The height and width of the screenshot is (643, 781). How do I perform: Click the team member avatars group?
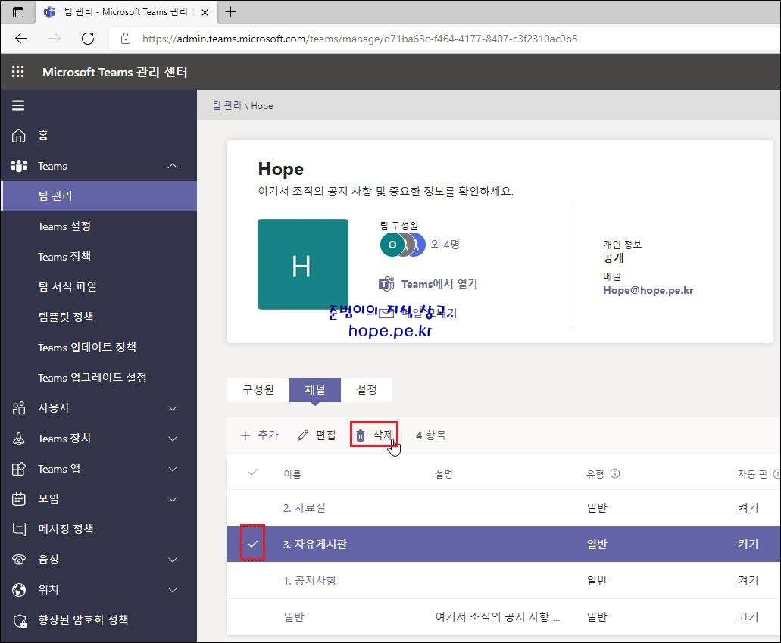pyautogui.click(x=402, y=245)
